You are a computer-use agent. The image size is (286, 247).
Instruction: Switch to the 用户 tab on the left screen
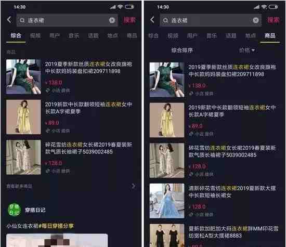55,35
